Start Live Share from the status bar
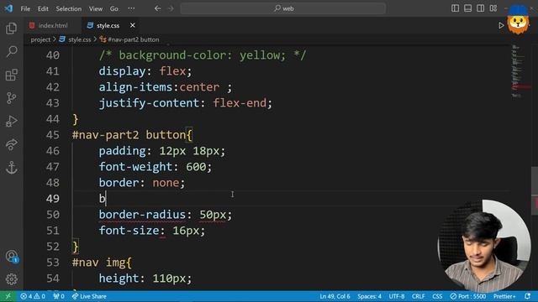The image size is (538, 302). tap(89, 296)
